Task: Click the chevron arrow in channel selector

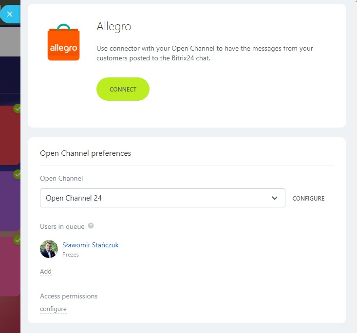Action: (x=275, y=198)
